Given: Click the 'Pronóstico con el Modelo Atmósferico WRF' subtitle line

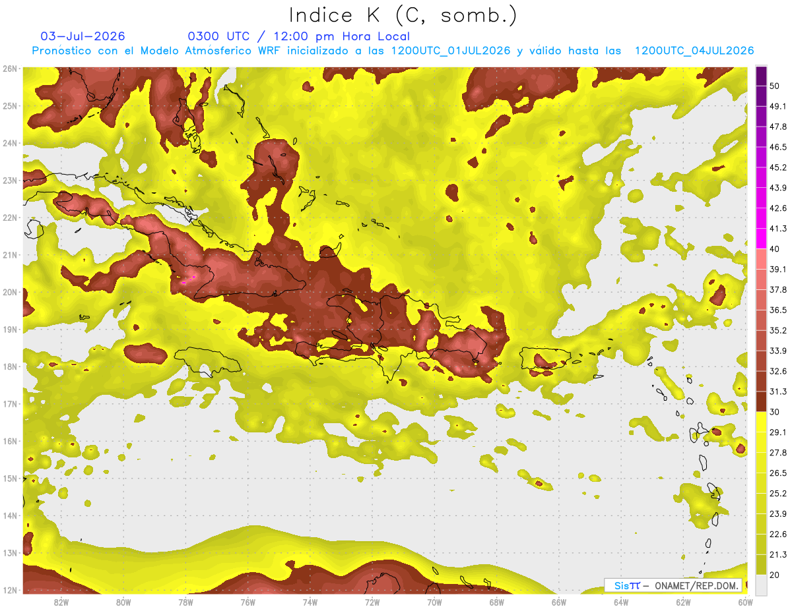Looking at the screenshot, I should (x=393, y=51).
